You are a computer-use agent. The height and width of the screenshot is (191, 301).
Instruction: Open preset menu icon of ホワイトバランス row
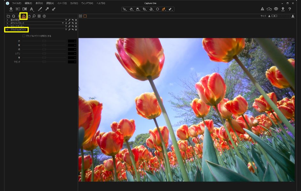tap(76, 23)
